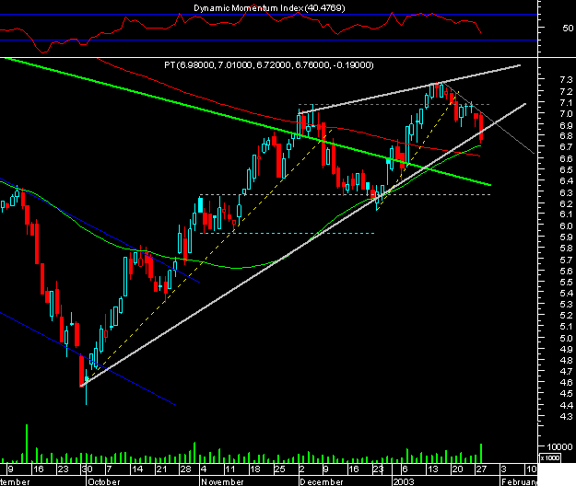Click the PT price quote header text
The width and height of the screenshot is (576, 486).
tap(269, 65)
